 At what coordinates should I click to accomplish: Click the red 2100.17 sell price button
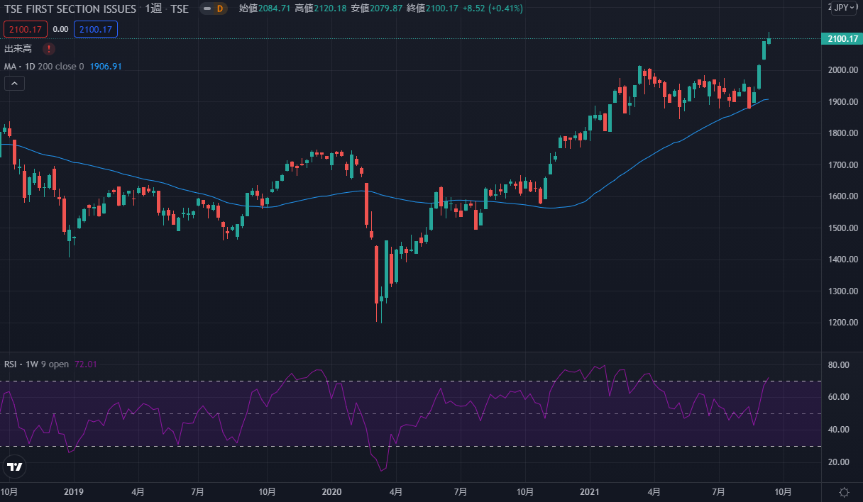tap(26, 29)
